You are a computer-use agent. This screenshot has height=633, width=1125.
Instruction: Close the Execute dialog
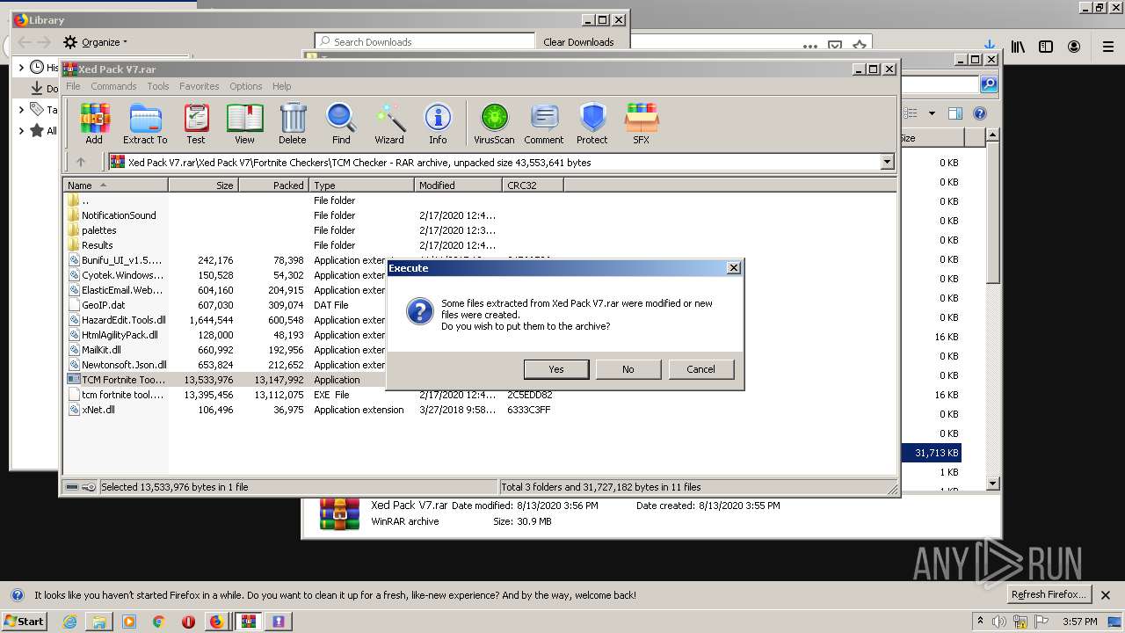(734, 267)
